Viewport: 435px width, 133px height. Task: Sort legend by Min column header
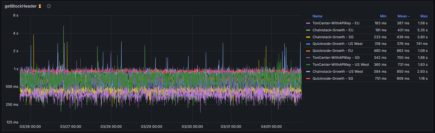(x=383, y=16)
